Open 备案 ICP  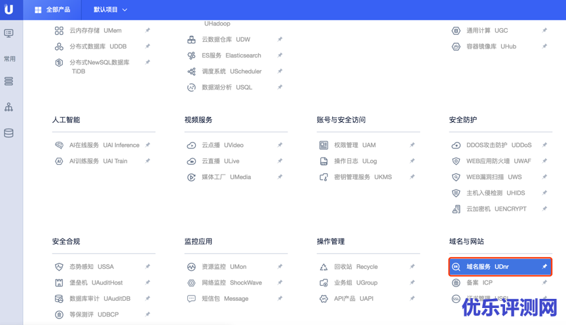480,283
